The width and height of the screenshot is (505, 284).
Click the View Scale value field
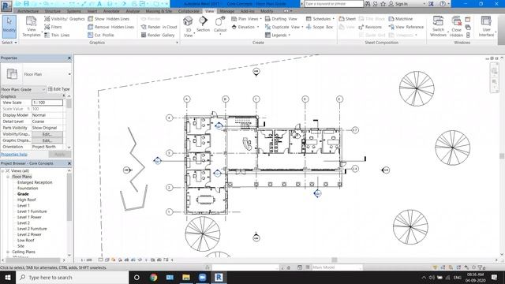click(x=47, y=103)
